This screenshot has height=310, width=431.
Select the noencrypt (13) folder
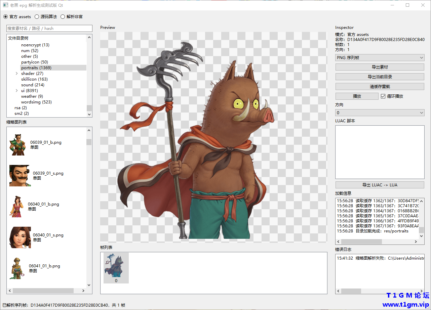[x=35, y=45]
